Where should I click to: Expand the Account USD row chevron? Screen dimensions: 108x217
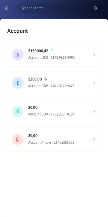(x=94, y=55)
